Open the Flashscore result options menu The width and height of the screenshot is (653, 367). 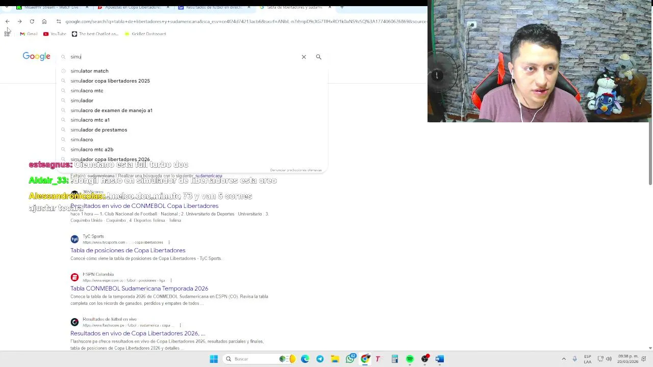(180, 325)
